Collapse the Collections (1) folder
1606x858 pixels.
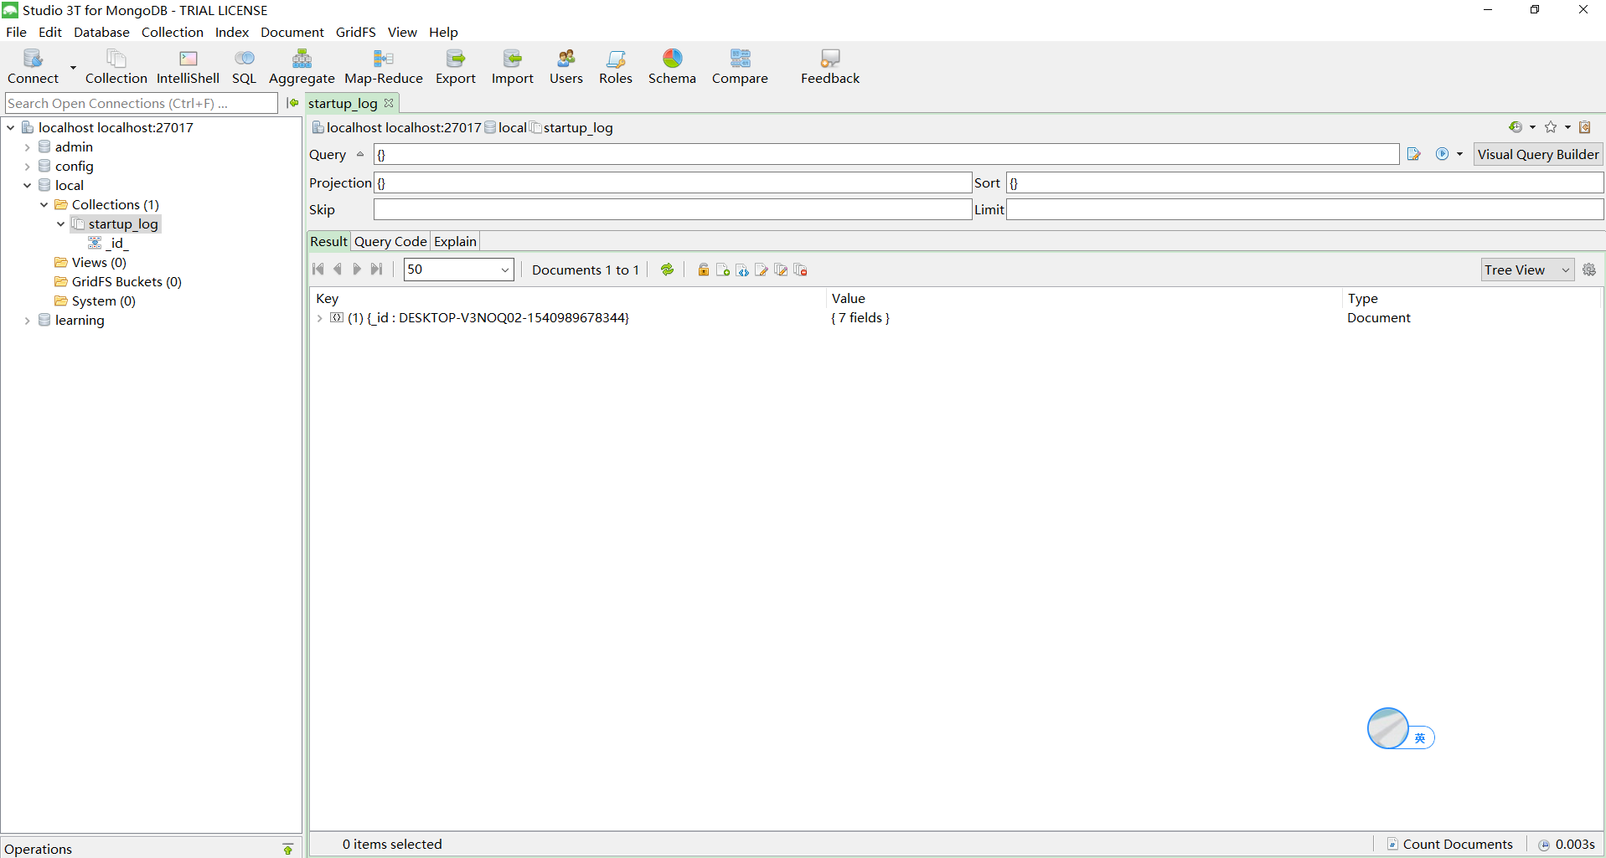coord(44,204)
